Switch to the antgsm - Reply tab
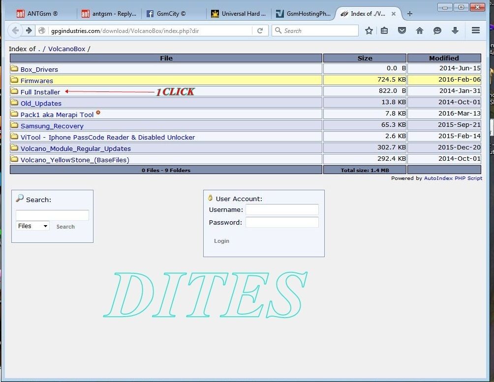494x382 pixels. click(x=109, y=14)
